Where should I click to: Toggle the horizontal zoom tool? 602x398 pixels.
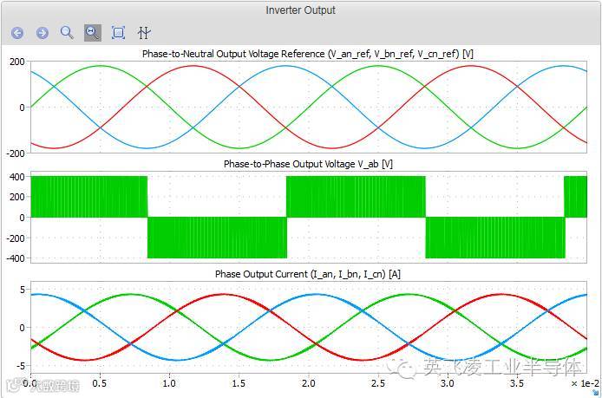click(93, 33)
